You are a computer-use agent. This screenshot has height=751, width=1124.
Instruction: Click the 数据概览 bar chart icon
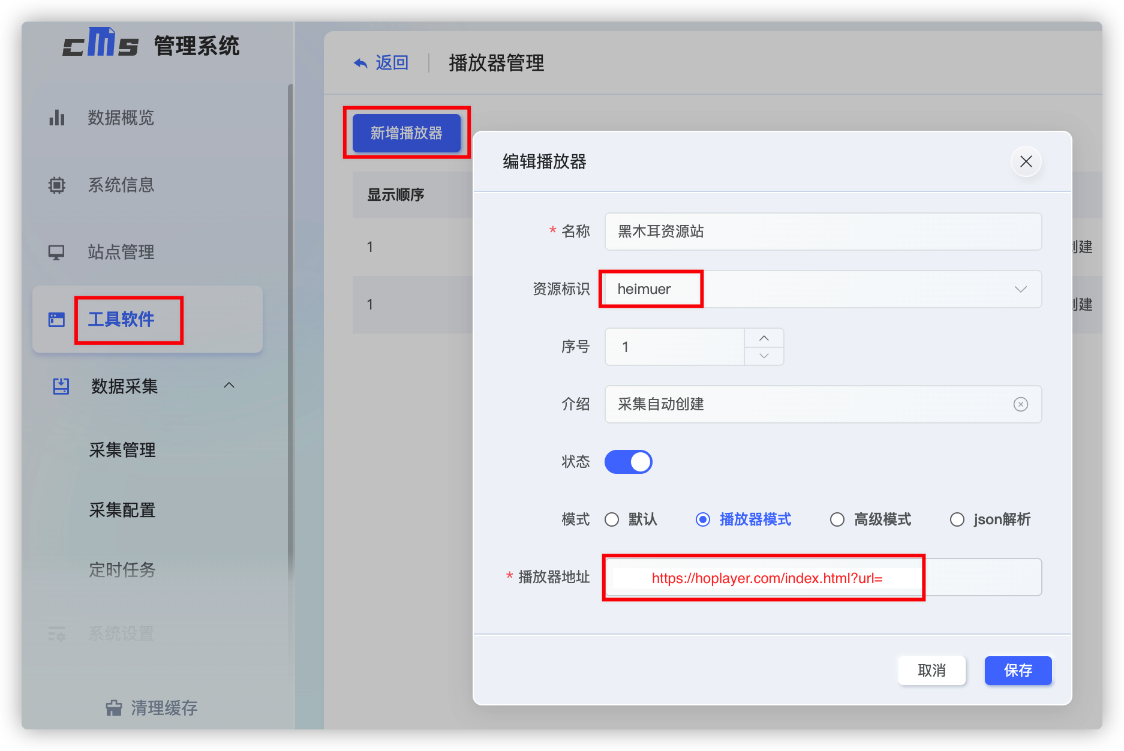57,118
